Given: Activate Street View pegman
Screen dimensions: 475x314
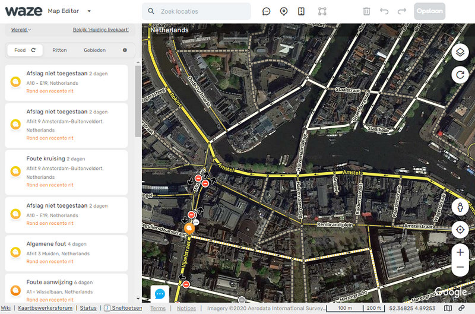Looking at the screenshot, I should pos(460,208).
